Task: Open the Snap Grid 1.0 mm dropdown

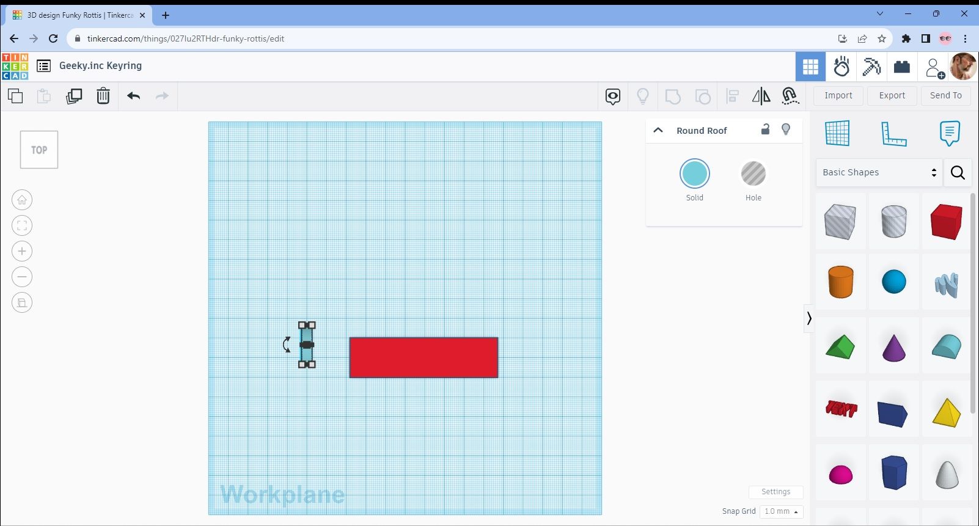Action: pos(781,511)
